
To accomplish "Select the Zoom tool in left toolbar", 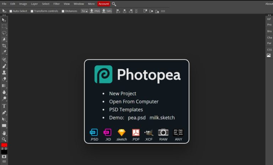I will [x=4, y=139].
